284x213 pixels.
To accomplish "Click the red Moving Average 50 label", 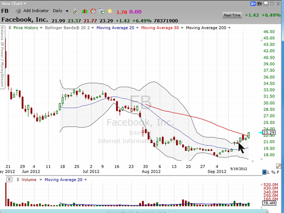I will pyautogui.click(x=160, y=28).
